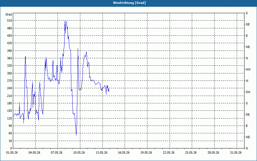Click the date label "13.05.26"
This screenshot has height=161, width=257.
[x=102, y=153]
